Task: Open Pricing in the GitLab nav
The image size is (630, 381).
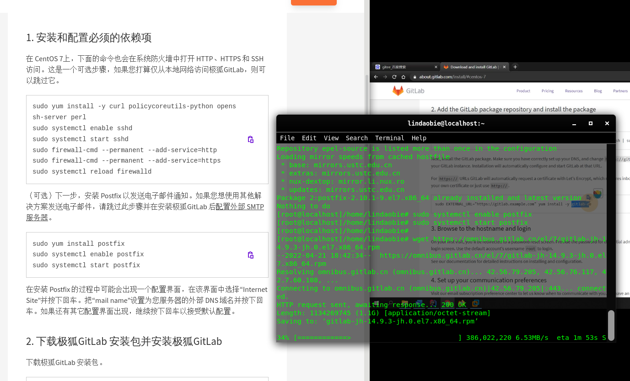Action: click(x=548, y=91)
